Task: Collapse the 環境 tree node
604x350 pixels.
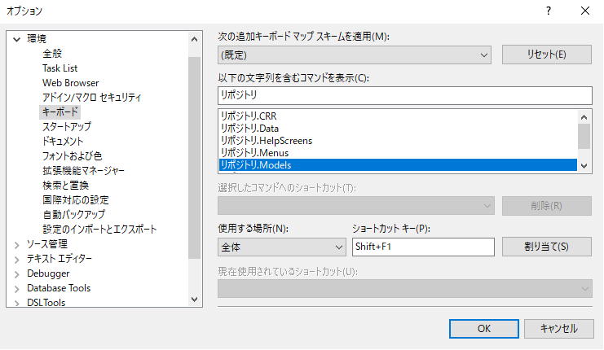Action: pyautogui.click(x=16, y=39)
